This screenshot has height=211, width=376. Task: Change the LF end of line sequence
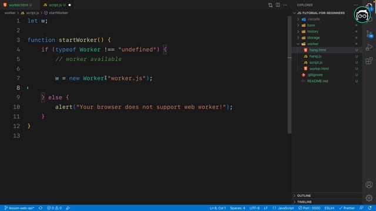point(266,208)
